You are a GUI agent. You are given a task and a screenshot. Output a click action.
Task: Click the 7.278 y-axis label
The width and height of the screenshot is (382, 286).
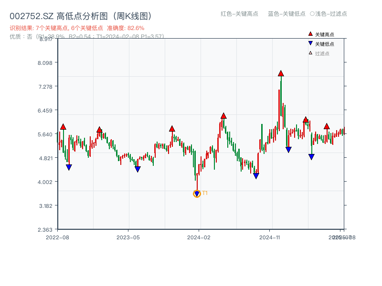tap(45, 87)
